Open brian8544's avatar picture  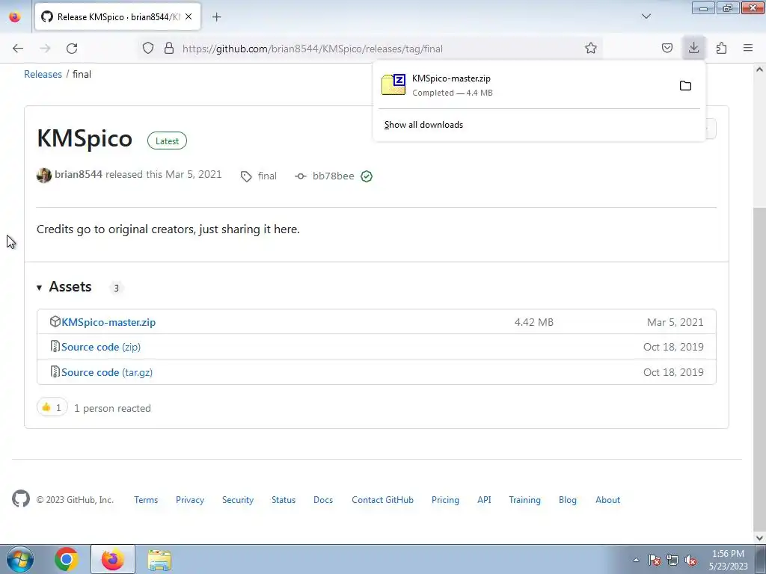(44, 175)
